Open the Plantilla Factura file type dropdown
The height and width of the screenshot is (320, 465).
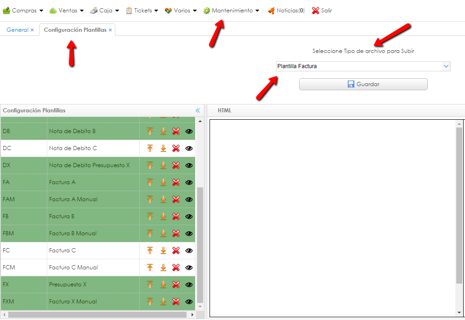446,66
